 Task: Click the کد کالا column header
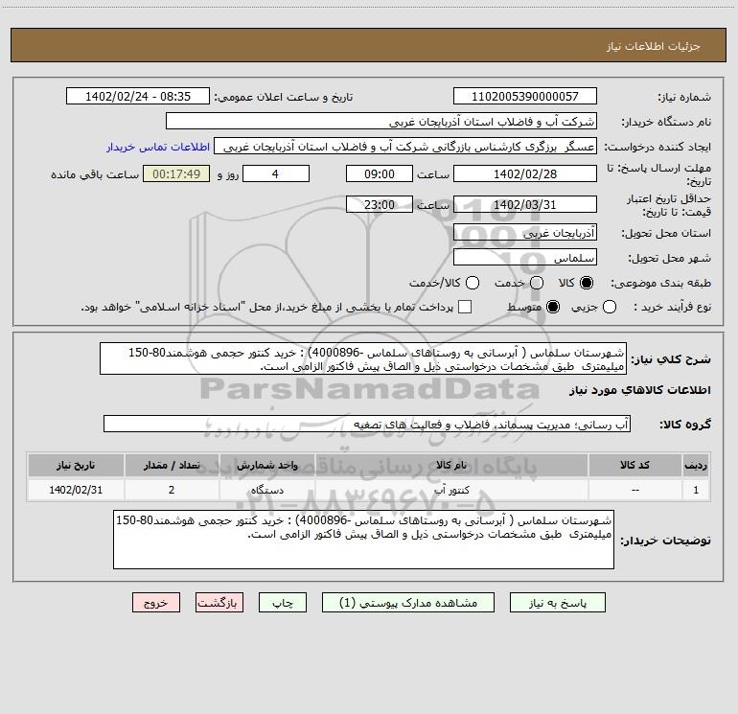coord(634,465)
